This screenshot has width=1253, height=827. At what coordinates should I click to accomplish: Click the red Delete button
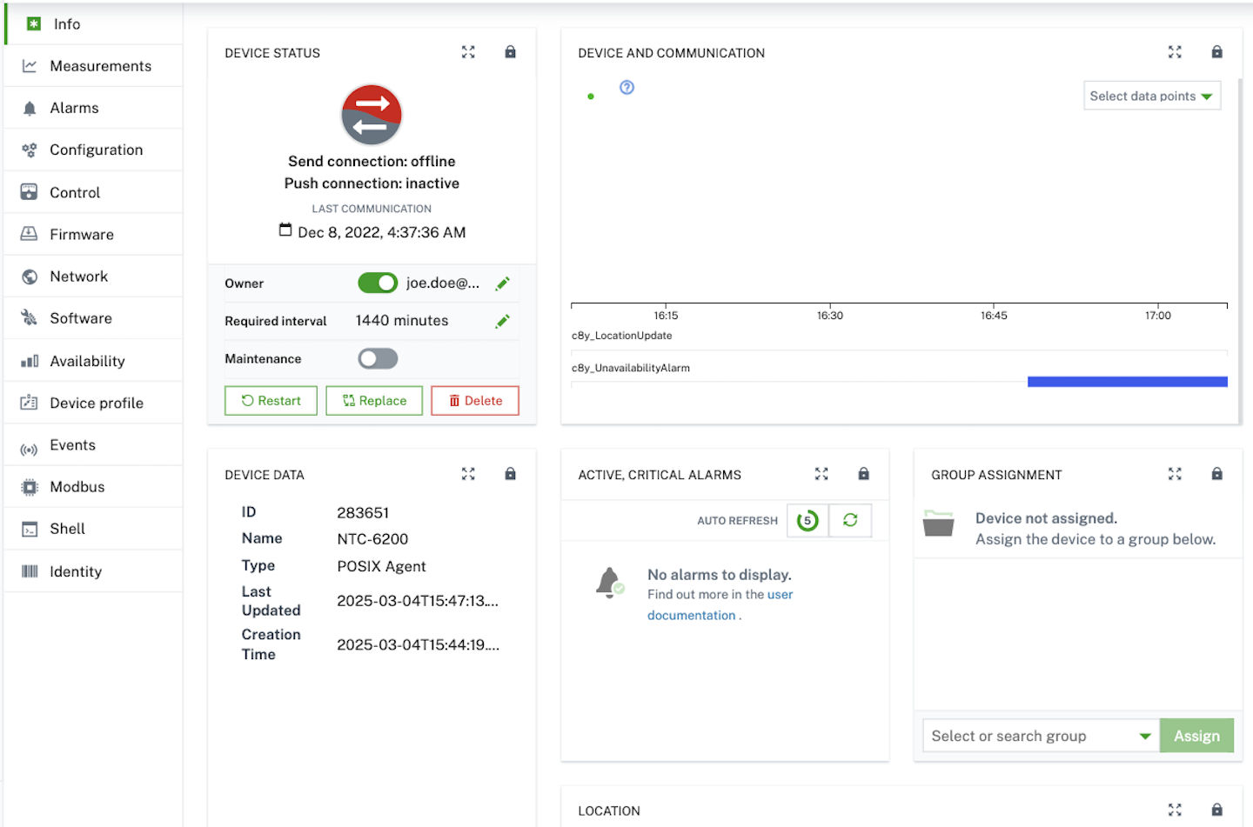click(475, 401)
